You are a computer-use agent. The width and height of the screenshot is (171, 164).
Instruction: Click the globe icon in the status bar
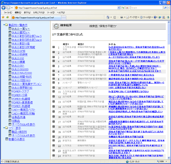(127, 161)
